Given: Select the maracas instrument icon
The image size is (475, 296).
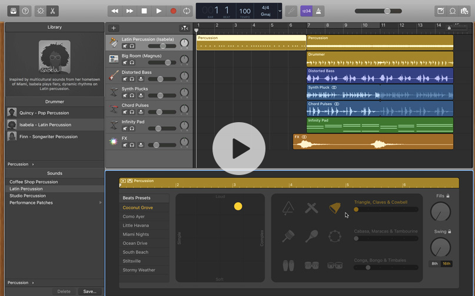Looking at the screenshot, I should pos(311,237).
